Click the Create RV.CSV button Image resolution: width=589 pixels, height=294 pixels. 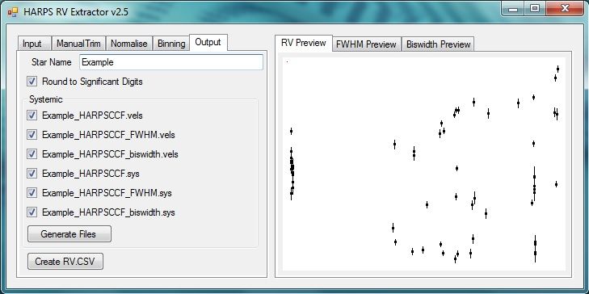[65, 262]
